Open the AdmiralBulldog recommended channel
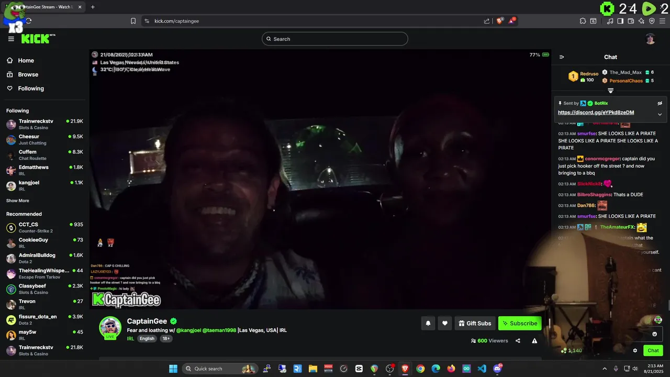The width and height of the screenshot is (670, 377). click(x=44, y=258)
